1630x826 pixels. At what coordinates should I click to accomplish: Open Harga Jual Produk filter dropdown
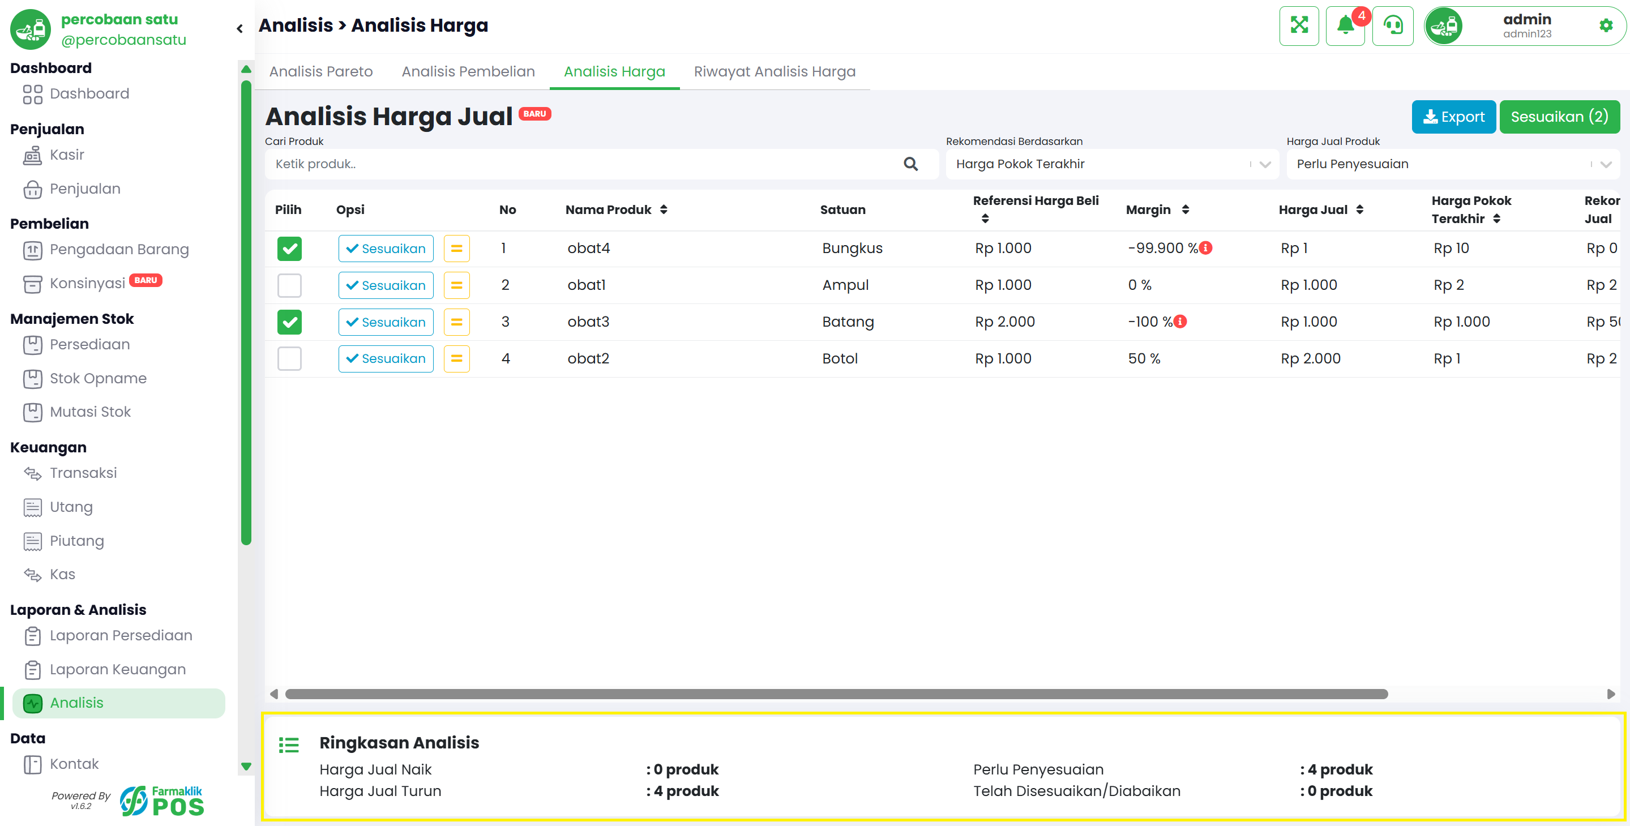[x=1453, y=164]
